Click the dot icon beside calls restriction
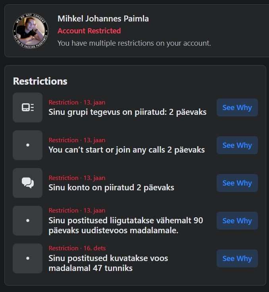 pos(27,145)
